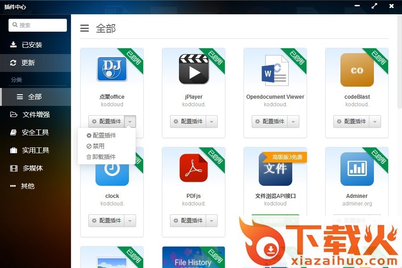Open the PDFjs button dropdown arrow

click(x=211, y=221)
